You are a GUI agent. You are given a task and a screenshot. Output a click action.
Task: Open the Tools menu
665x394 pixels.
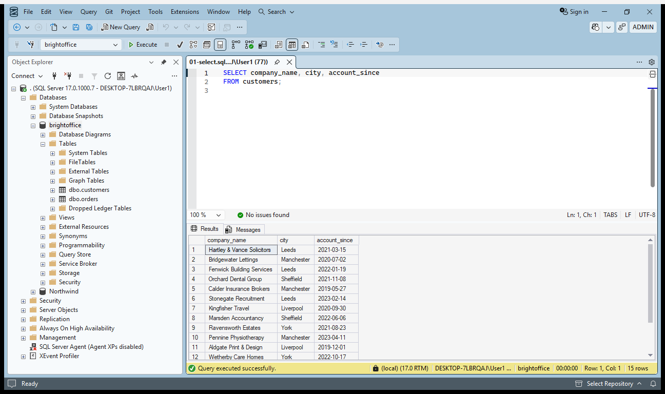pyautogui.click(x=155, y=12)
